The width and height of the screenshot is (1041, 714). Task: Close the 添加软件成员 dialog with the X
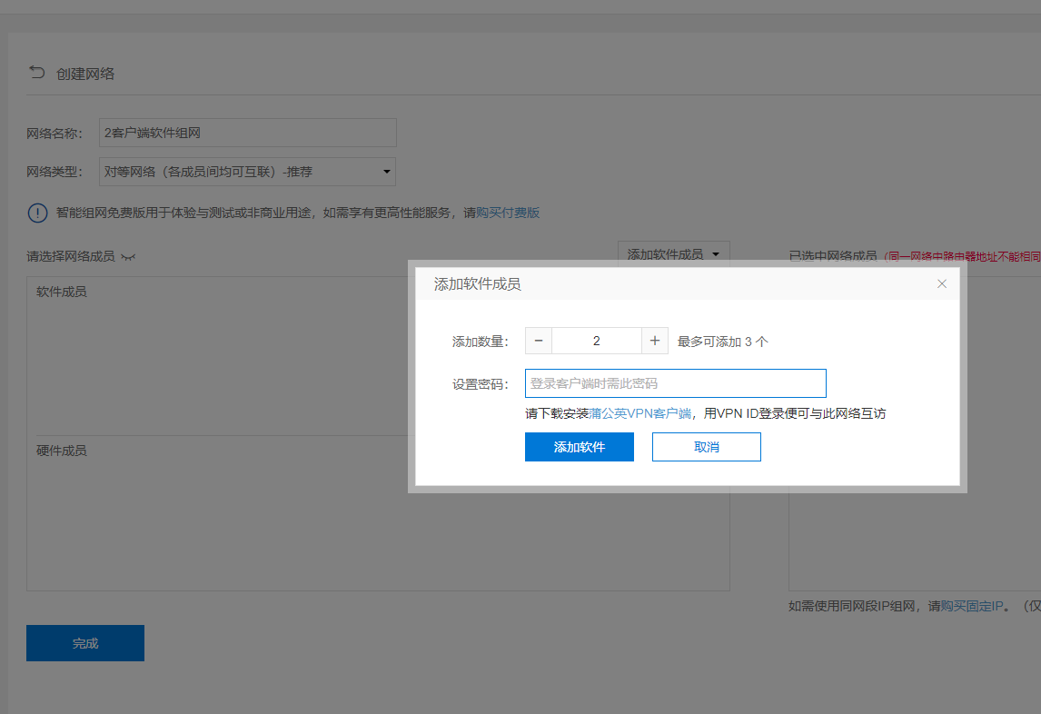(x=942, y=283)
